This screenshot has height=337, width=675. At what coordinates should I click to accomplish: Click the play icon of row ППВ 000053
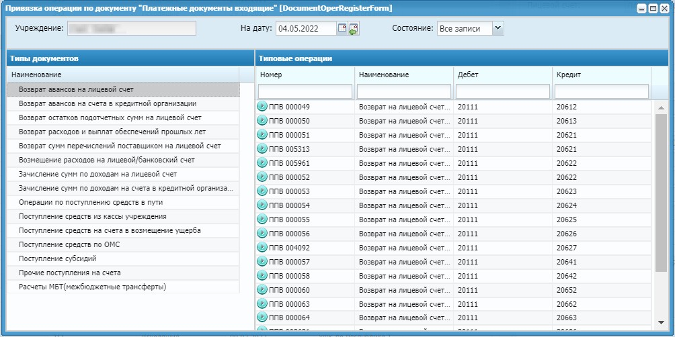tap(262, 191)
